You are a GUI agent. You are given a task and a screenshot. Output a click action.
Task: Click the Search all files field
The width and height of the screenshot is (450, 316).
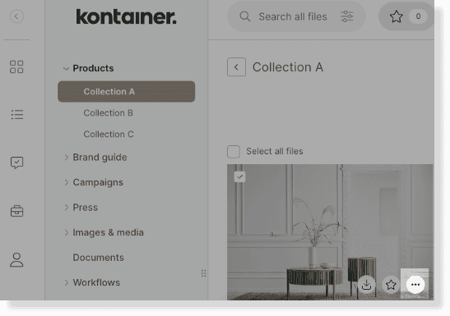296,16
